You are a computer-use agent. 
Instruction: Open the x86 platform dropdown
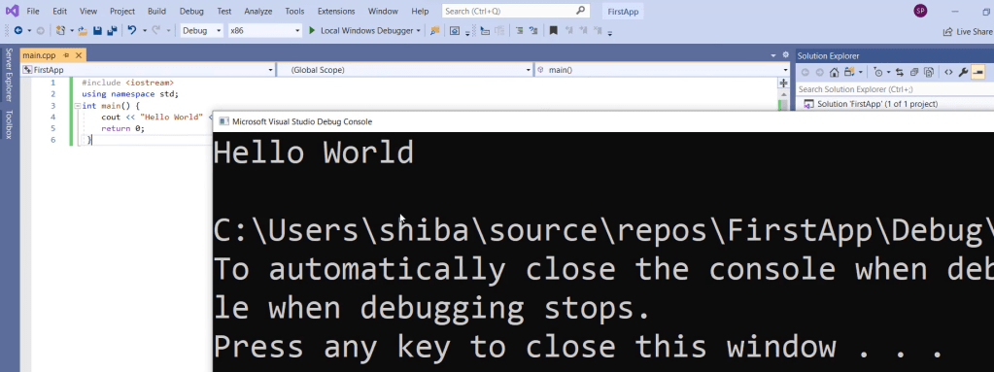point(297,30)
